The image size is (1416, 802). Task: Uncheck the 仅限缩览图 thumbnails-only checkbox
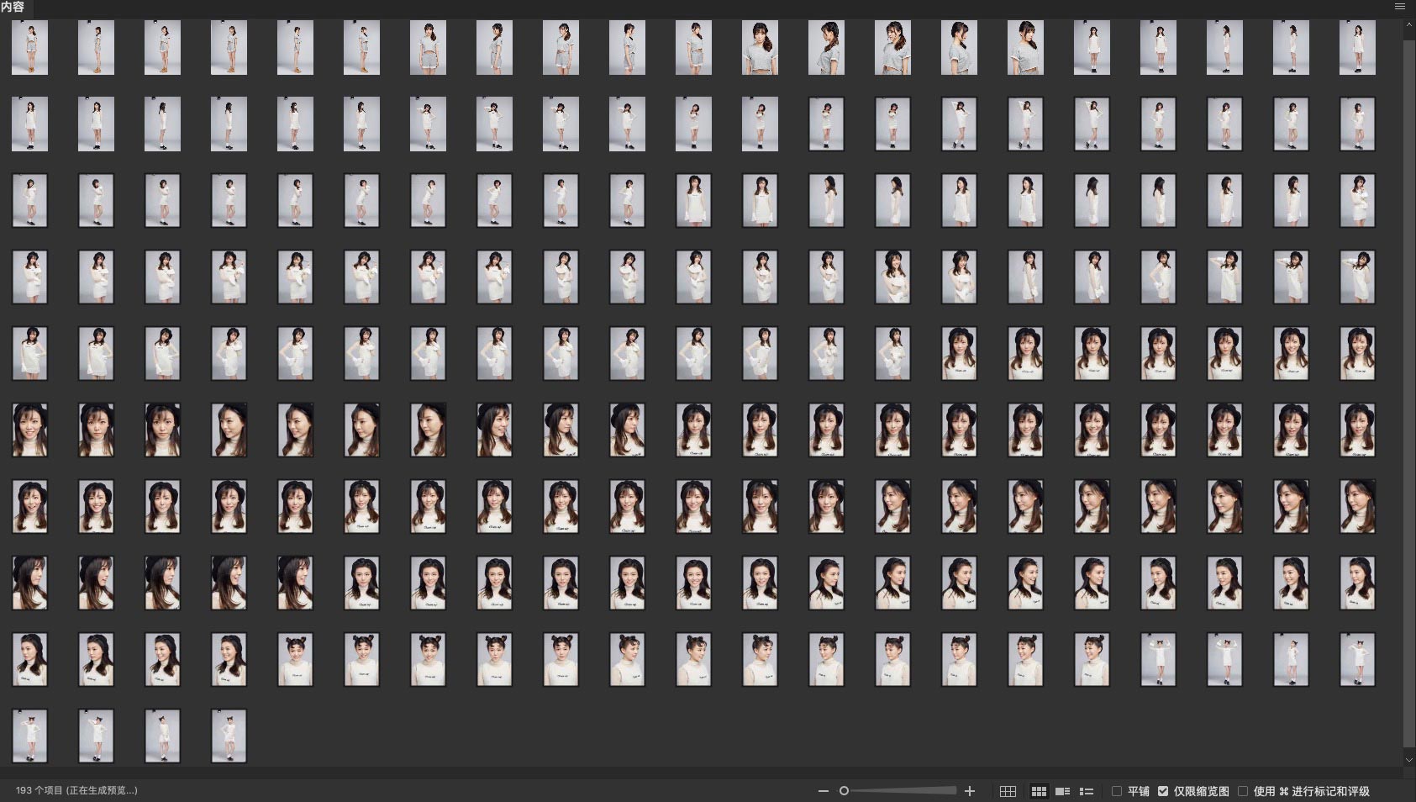(1163, 791)
